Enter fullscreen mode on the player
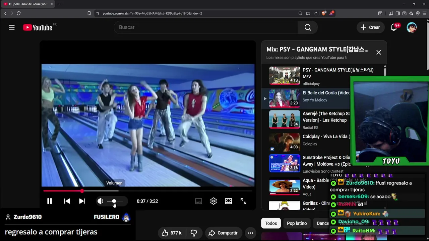Viewport: 429px width, 241px height. point(243,201)
